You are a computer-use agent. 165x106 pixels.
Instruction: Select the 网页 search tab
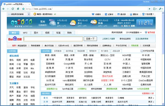[x=14, y=33]
